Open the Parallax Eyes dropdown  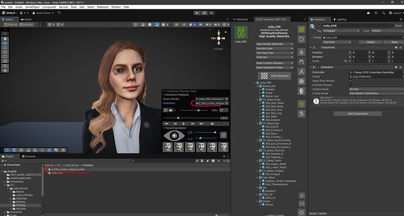[x=275, y=48]
